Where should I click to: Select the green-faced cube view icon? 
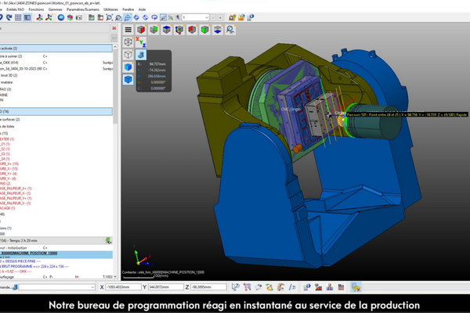tap(154, 30)
